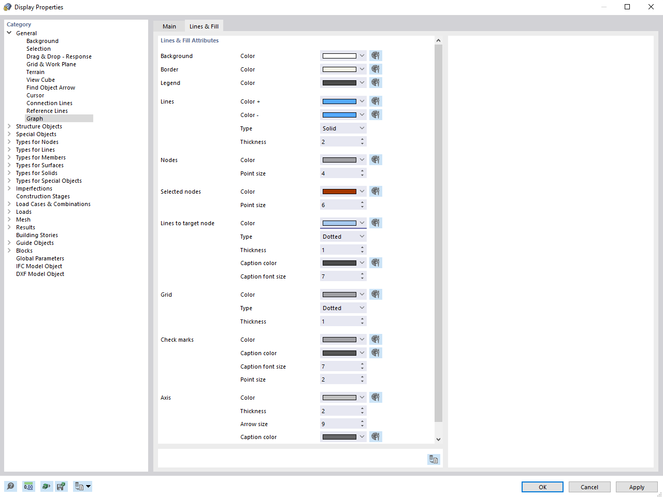Save display properties via the floppy-disk icon
The image size is (663, 497).
point(62,486)
